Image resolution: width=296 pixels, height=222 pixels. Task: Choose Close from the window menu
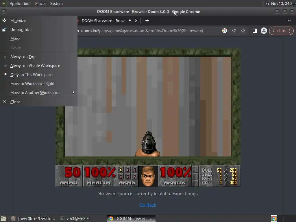(x=39, y=102)
